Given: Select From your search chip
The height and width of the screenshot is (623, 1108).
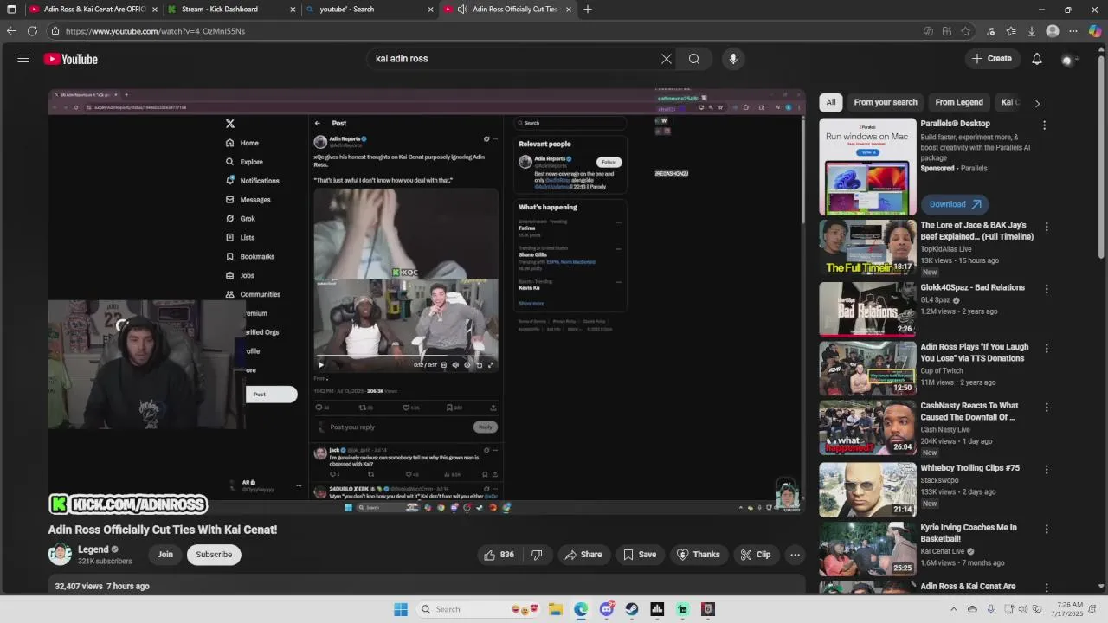Looking at the screenshot, I should point(886,102).
